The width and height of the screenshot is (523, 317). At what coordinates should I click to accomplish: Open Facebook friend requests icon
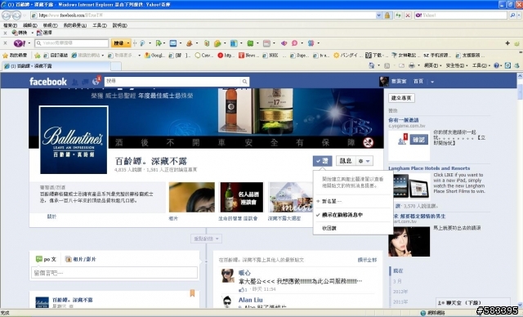[x=74, y=82]
